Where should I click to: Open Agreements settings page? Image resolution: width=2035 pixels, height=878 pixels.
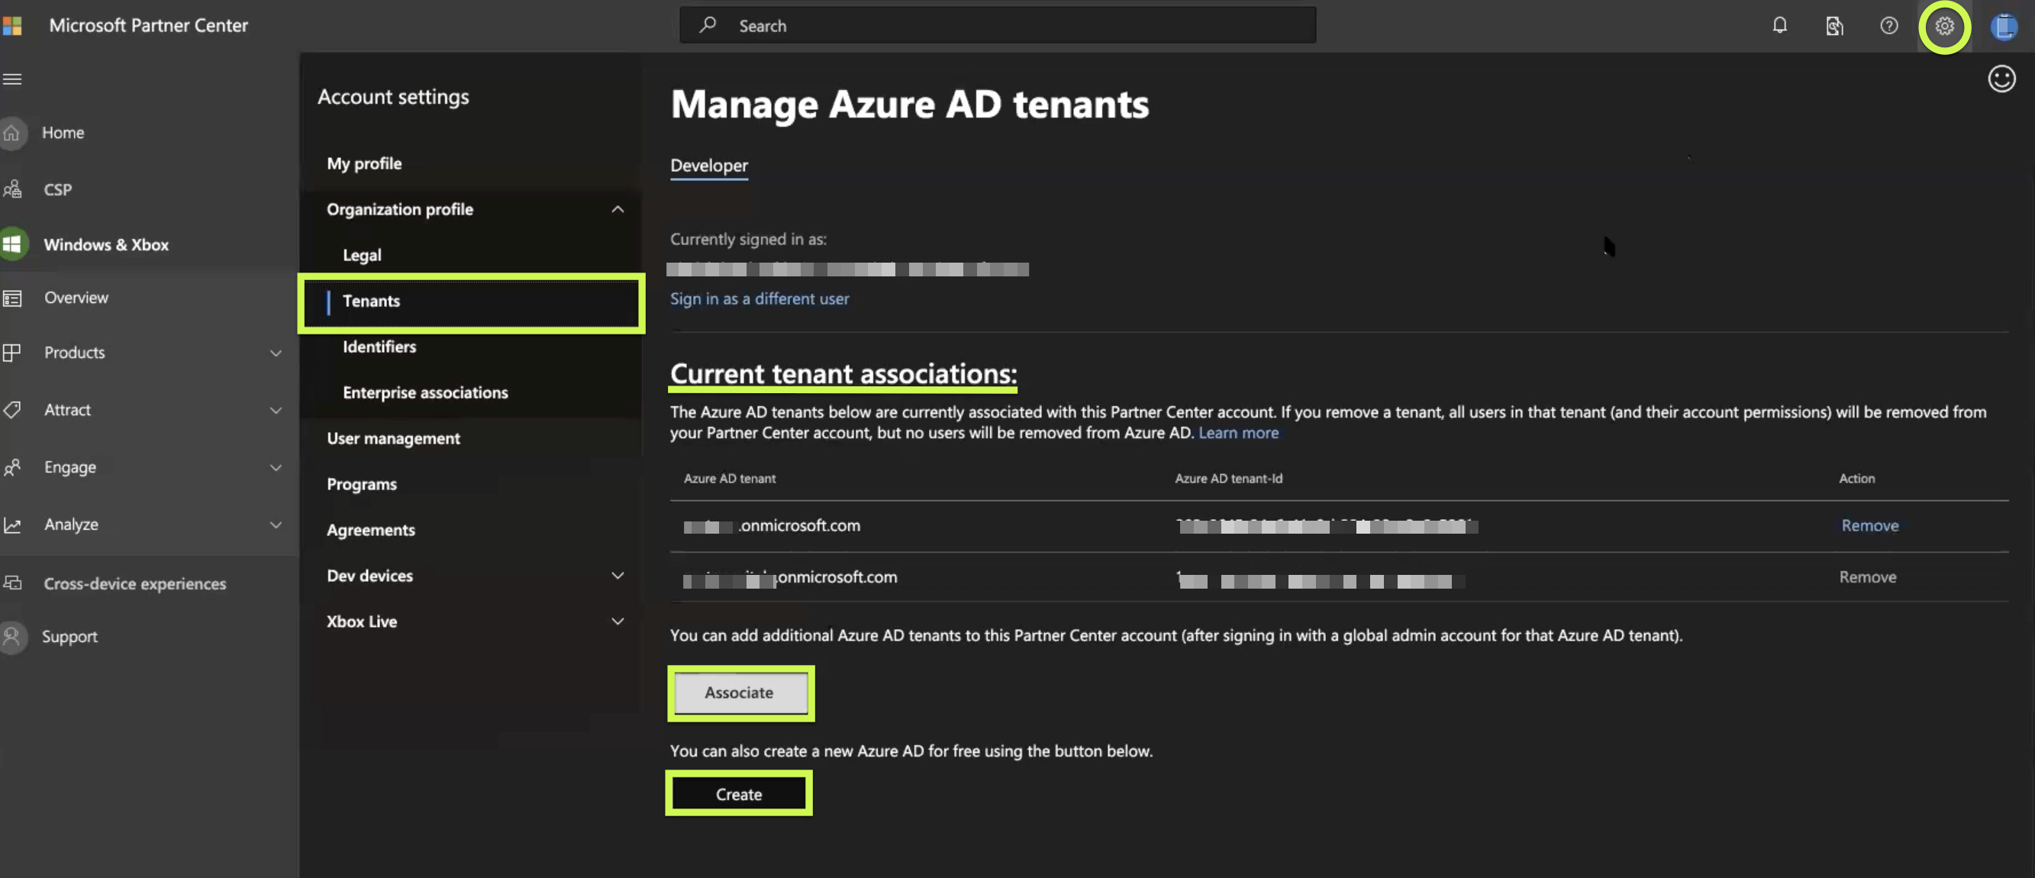point(370,530)
